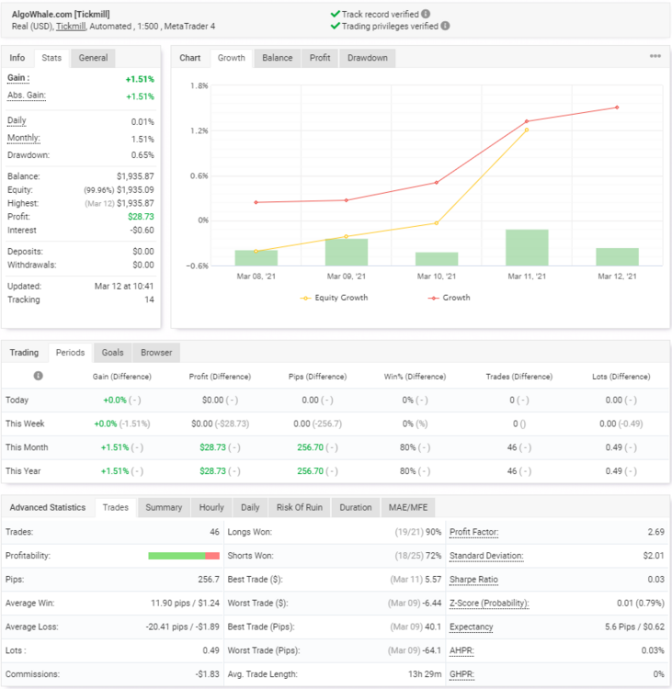This screenshot has width=672, height=689.
Task: Toggle Growth series in chart legend
Action: [x=449, y=298]
